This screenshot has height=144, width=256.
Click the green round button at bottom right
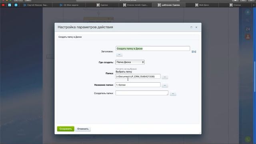(x=248, y=139)
